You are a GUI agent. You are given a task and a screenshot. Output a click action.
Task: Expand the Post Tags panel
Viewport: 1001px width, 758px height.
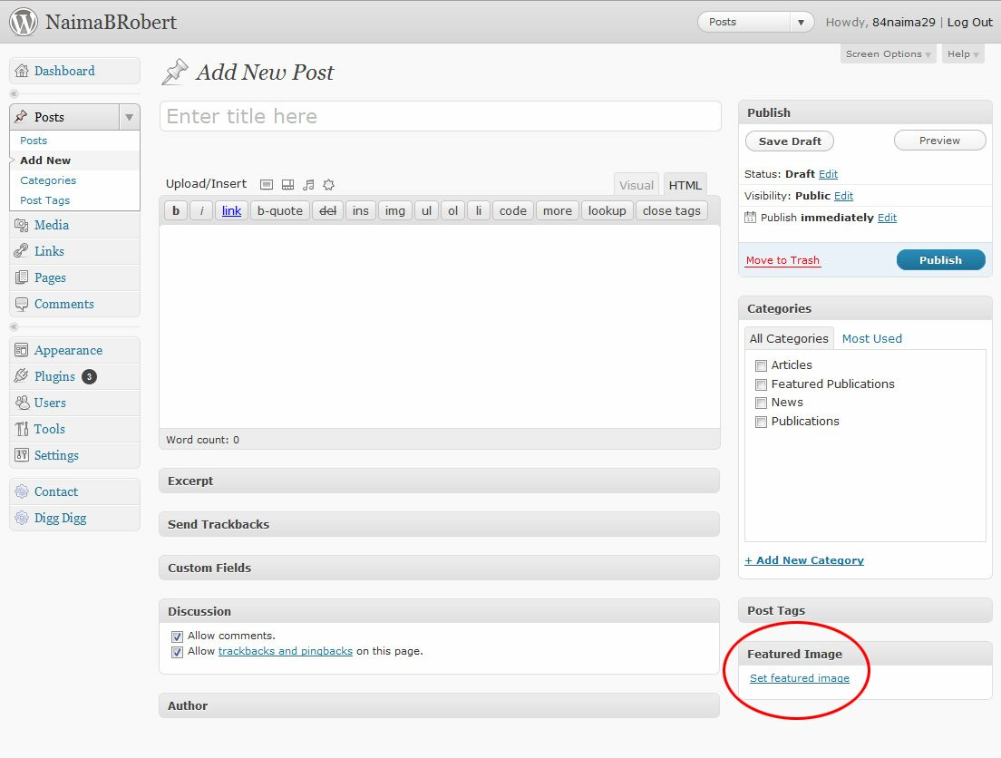point(865,610)
